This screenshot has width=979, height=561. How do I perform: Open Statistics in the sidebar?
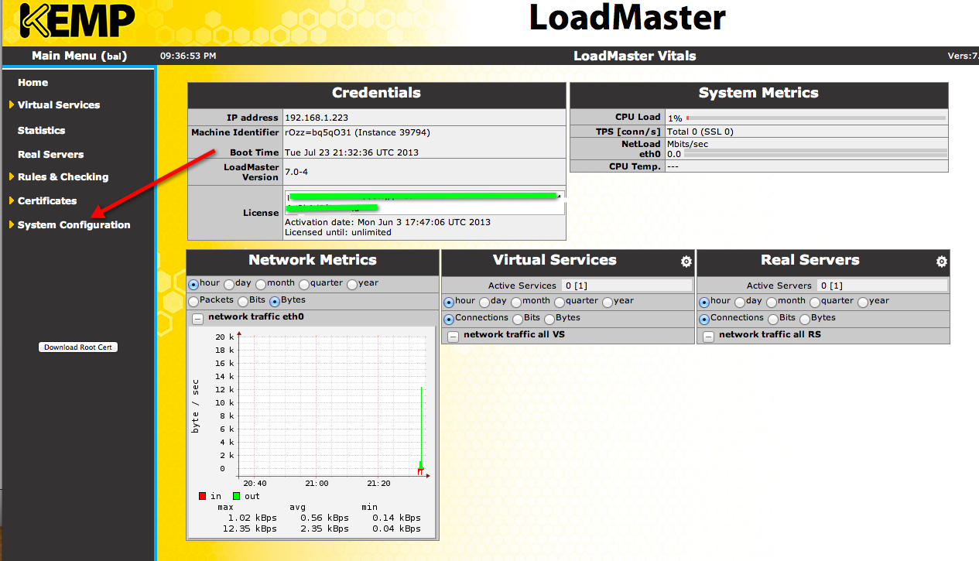(x=41, y=131)
